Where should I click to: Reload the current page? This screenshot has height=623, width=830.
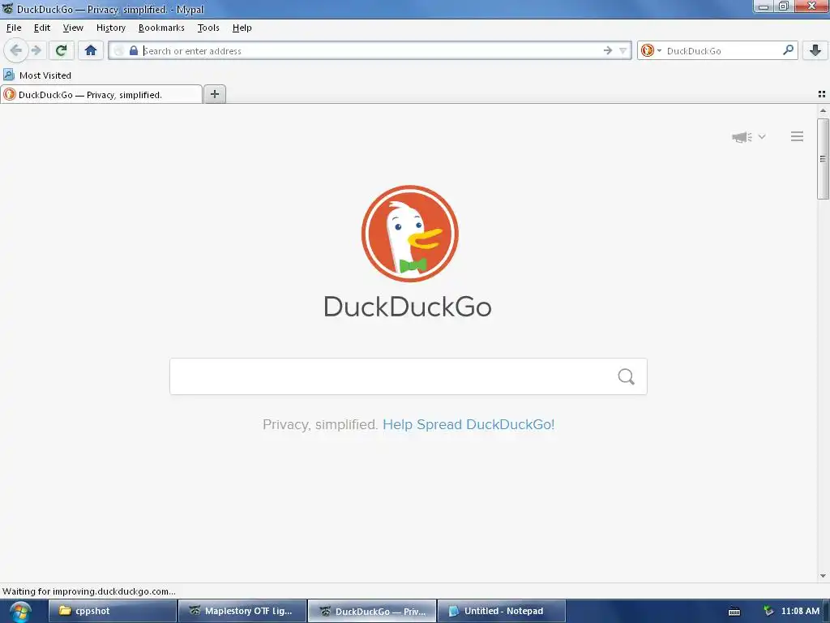tap(62, 50)
